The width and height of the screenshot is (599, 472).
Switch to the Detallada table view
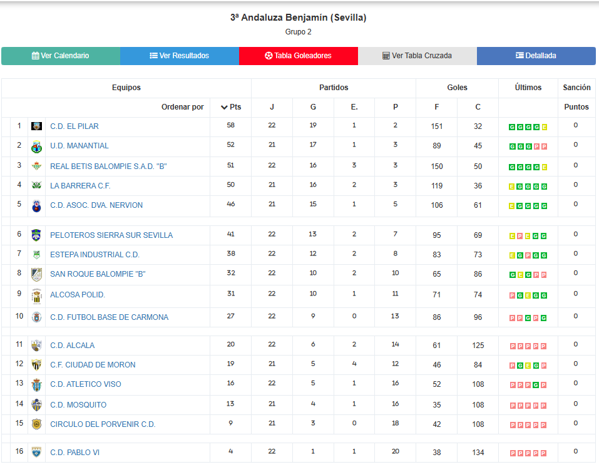point(536,56)
